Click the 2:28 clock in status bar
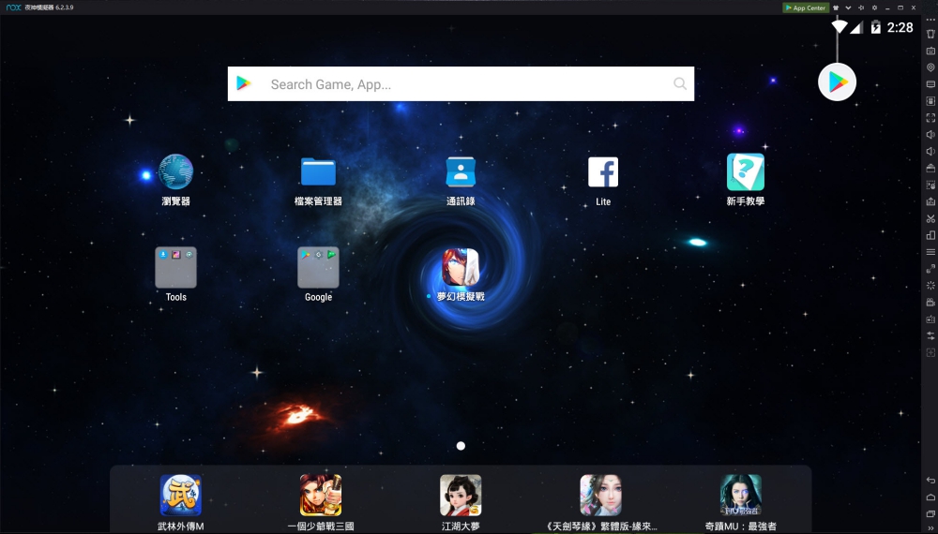Screen dimensions: 938x534 tap(900, 27)
